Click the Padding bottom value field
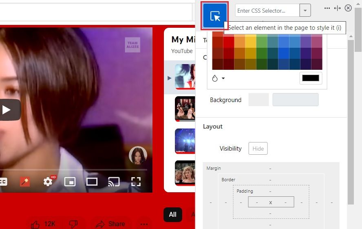This screenshot has height=229, width=362. [270, 213]
